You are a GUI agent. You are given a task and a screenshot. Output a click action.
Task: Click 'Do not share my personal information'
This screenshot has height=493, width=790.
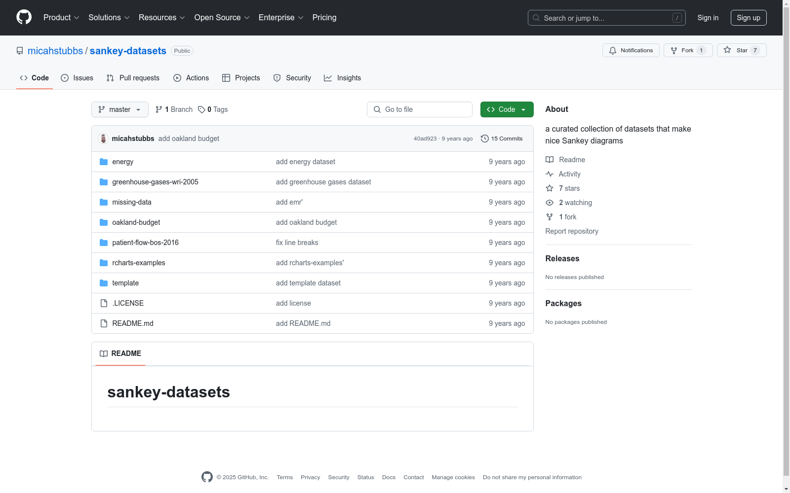tap(532, 477)
